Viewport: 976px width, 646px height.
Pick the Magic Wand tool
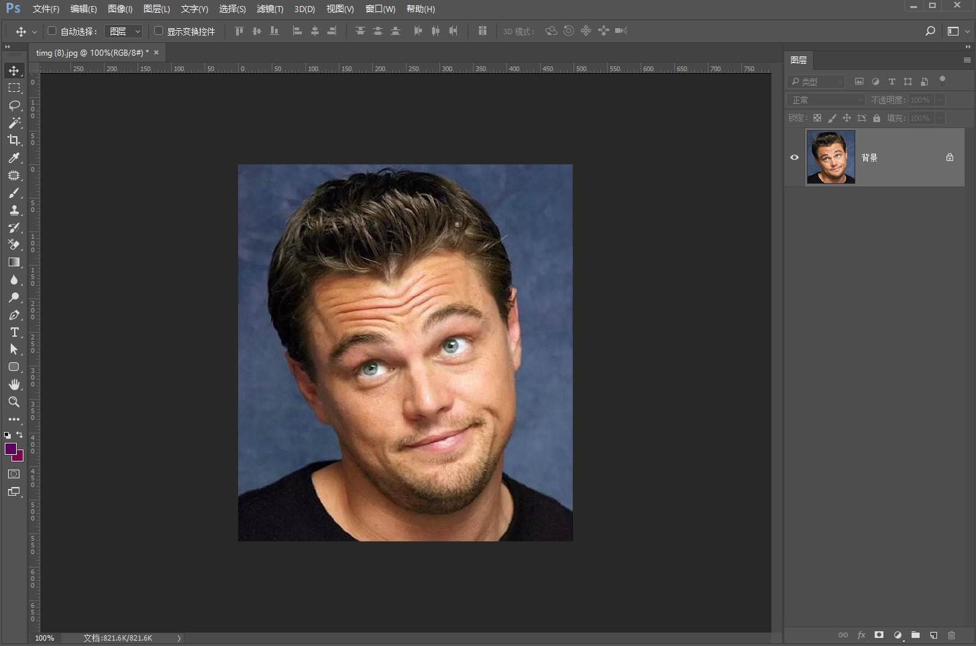(x=14, y=123)
